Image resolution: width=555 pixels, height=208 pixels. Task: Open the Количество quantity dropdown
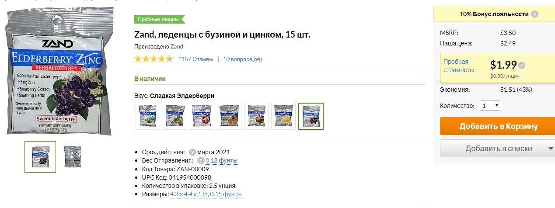coord(490,105)
